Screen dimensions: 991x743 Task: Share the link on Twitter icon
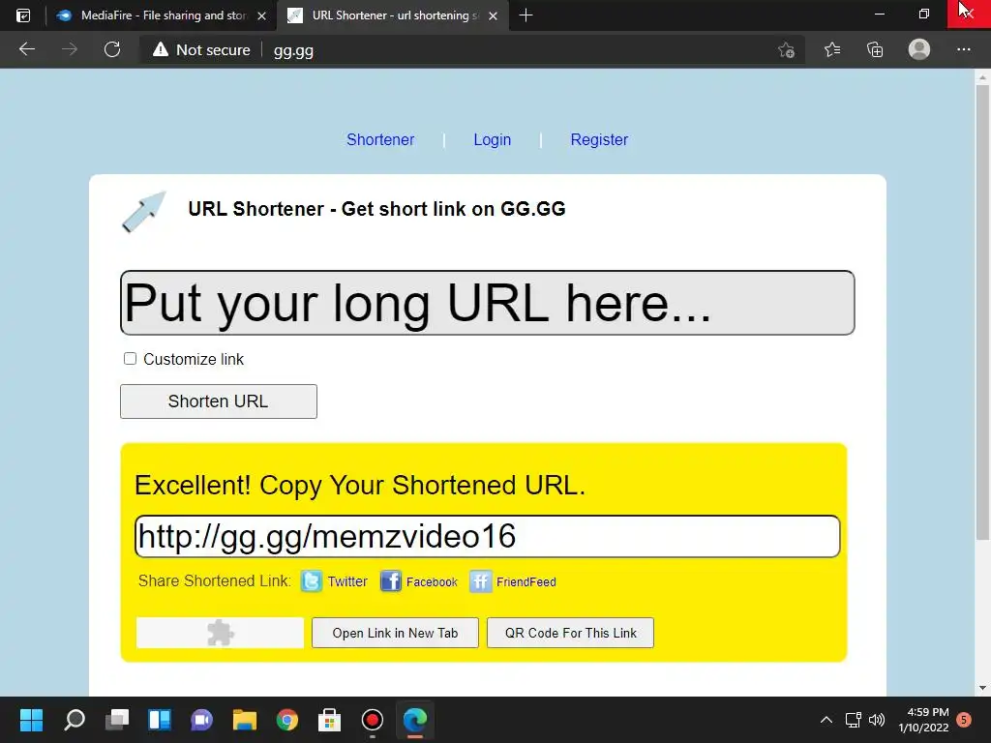(312, 580)
